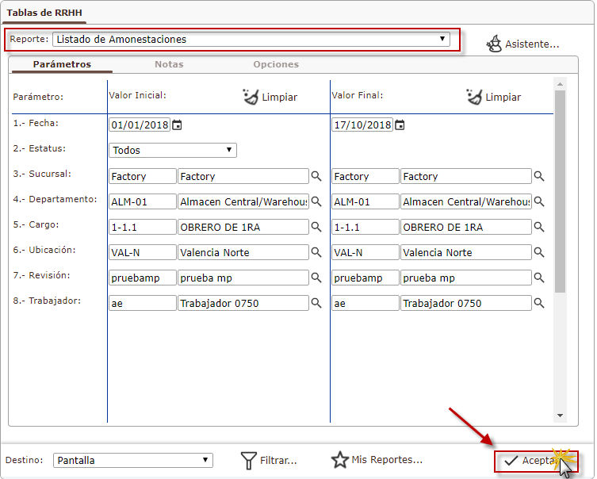Open calendar picker for final Fecha
This screenshot has width=597, height=479.
click(400, 125)
